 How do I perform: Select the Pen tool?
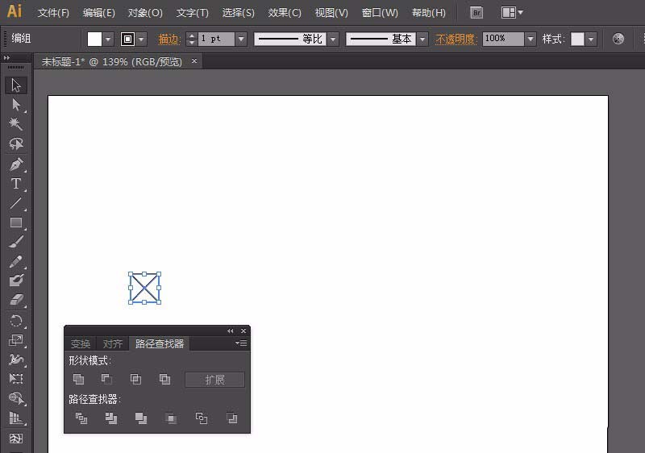16,164
